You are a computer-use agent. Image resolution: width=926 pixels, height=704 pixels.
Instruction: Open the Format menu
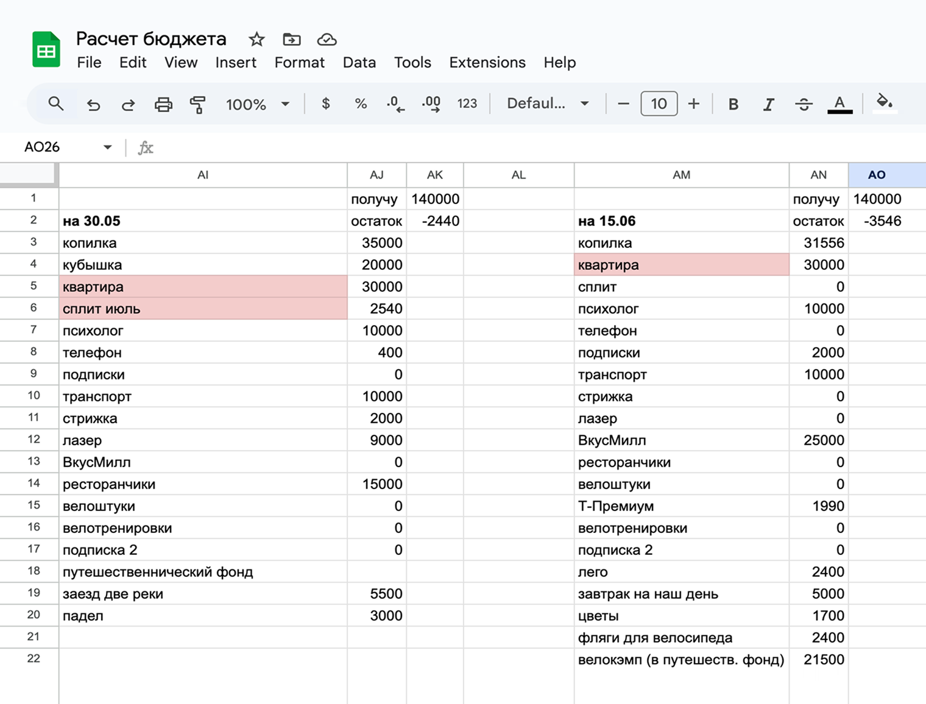(x=299, y=63)
